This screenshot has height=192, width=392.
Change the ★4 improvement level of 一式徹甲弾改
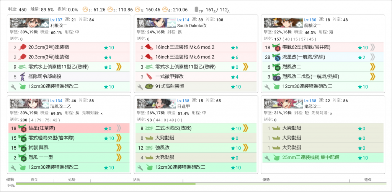(234, 77)
